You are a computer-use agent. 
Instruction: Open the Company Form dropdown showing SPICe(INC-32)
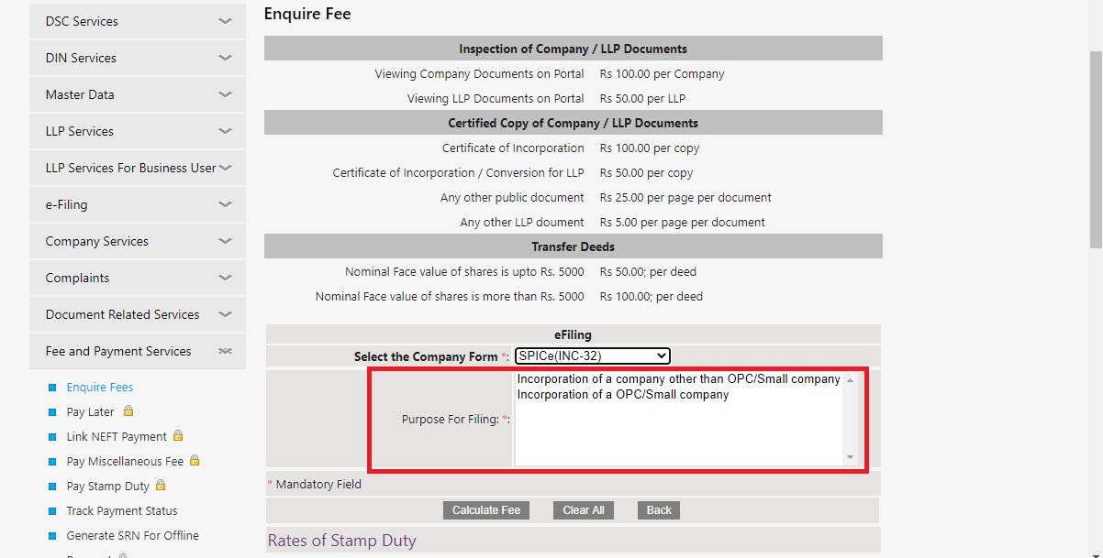pos(592,356)
